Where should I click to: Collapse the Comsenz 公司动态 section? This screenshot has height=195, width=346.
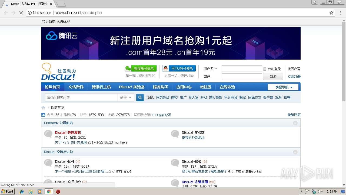coord(295,123)
